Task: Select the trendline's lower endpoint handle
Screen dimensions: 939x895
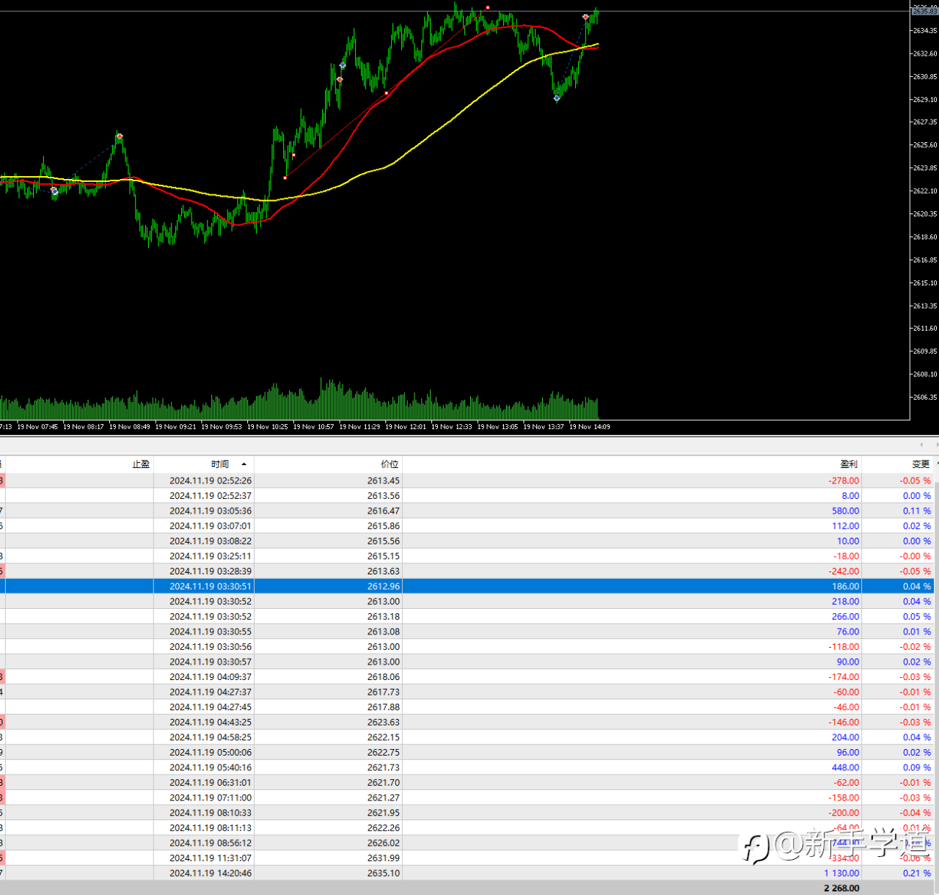Action: coord(285,178)
